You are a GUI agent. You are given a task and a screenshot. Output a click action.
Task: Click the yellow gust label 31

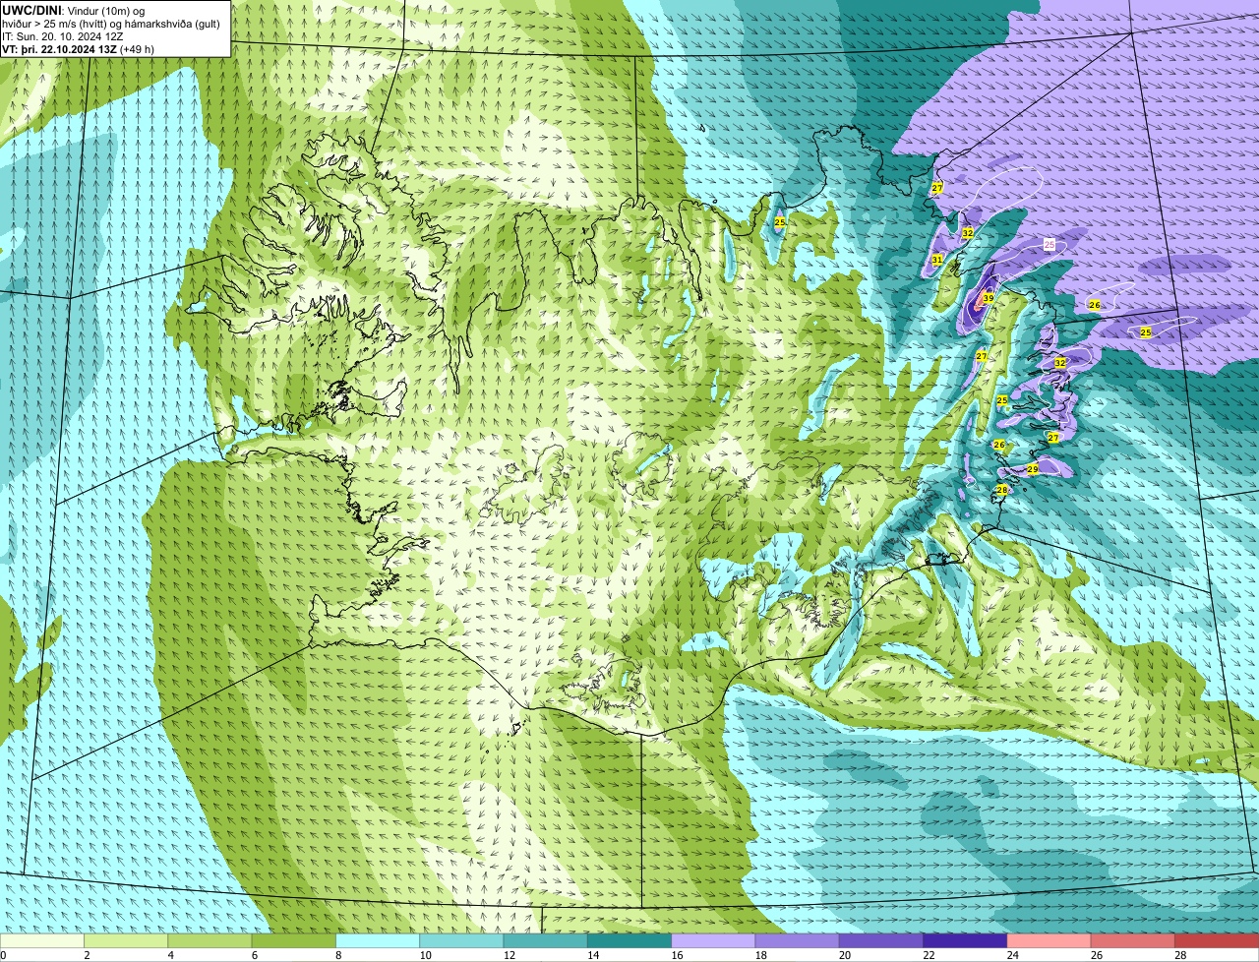coord(937,260)
